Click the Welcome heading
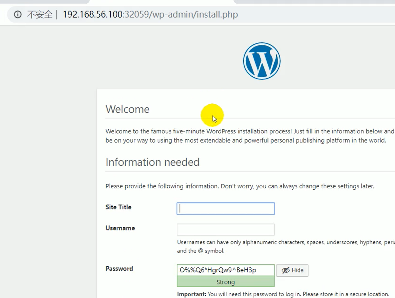Image resolution: width=395 pixels, height=298 pixels. [x=128, y=109]
